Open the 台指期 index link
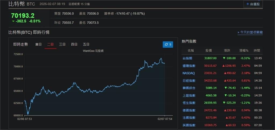Viewport: 275px width, 130px height. coord(187,58)
